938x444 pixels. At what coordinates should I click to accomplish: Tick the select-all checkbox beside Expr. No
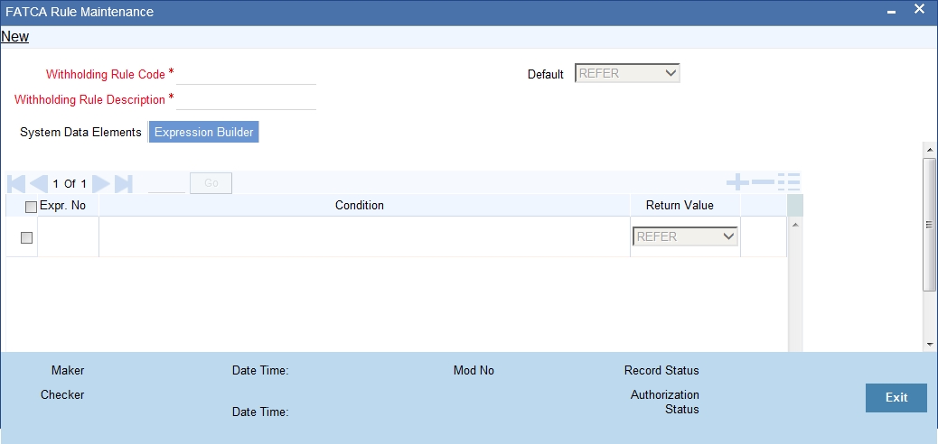point(31,207)
